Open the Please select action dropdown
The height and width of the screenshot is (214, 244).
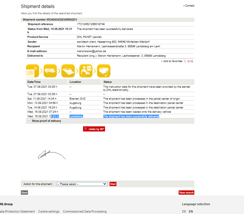click(82, 184)
